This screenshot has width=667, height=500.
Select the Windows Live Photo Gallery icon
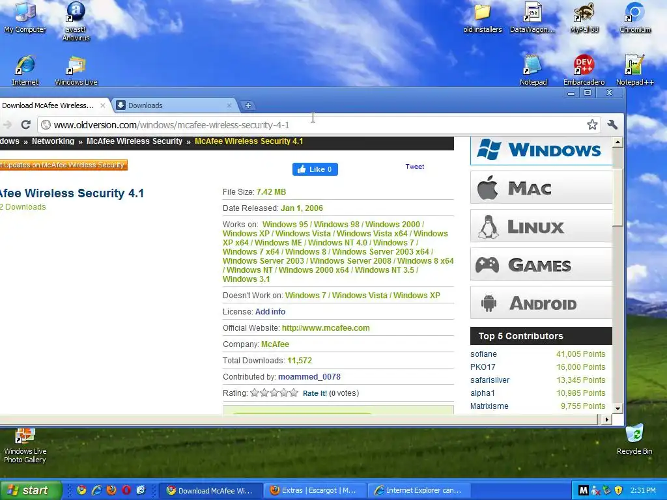coord(25,445)
